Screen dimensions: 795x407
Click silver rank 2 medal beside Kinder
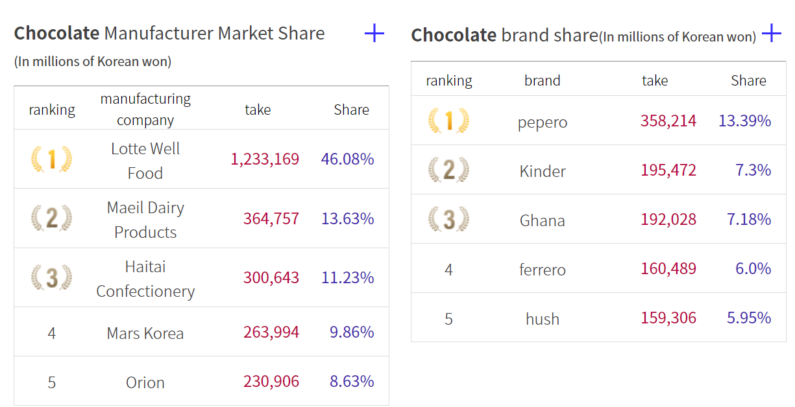[448, 170]
